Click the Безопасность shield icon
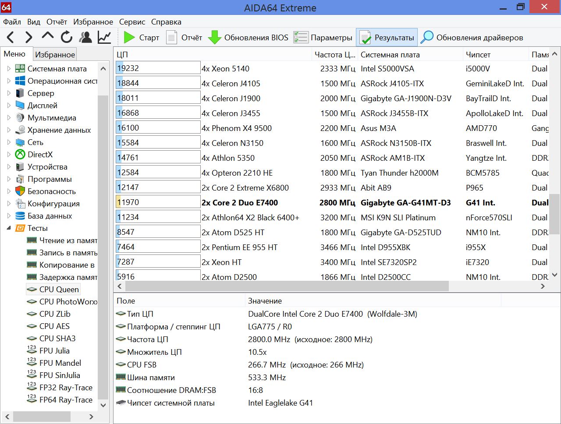 pos(20,191)
